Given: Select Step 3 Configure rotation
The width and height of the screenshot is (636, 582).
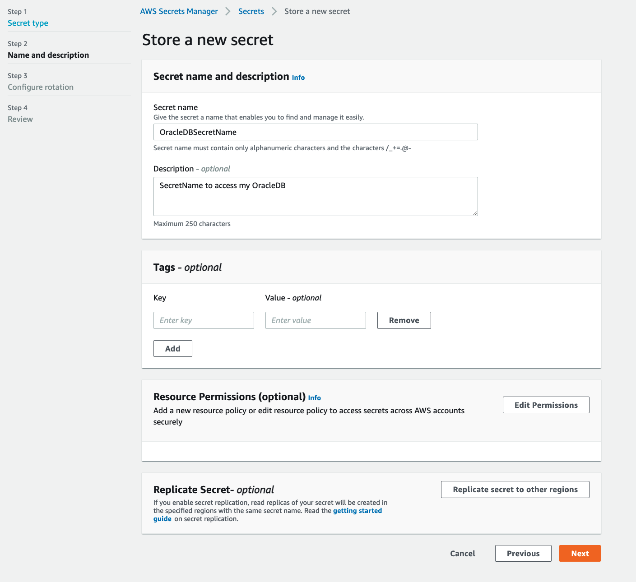Looking at the screenshot, I should pyautogui.click(x=41, y=87).
